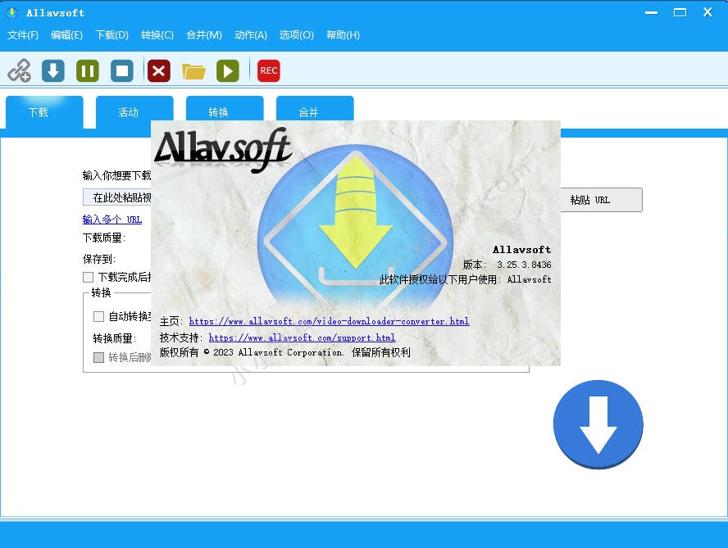
Task: Click the paste URL link icon in toolbar
Action: click(19, 71)
